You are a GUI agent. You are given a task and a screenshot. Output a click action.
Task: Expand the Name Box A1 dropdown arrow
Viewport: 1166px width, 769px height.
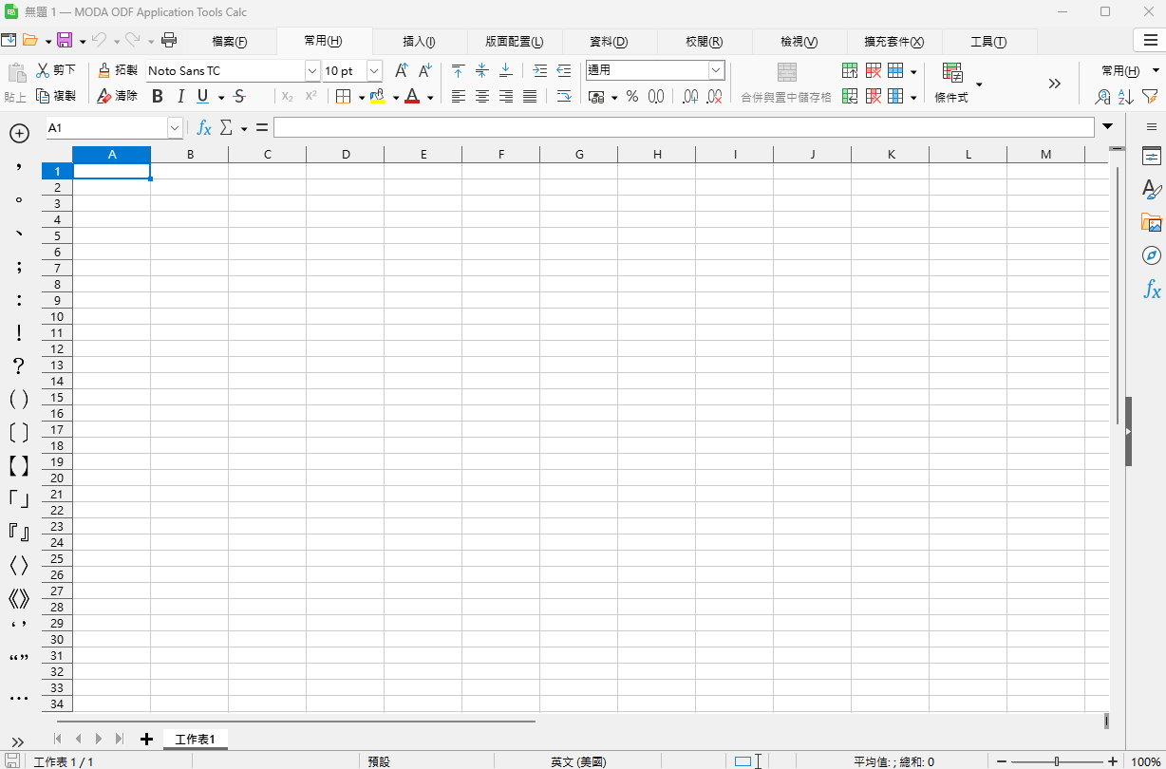pyautogui.click(x=175, y=127)
